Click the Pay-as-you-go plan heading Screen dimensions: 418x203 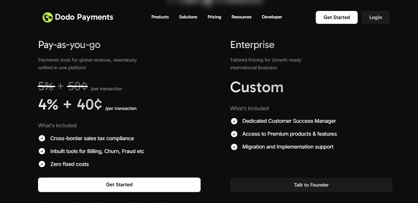pyautogui.click(x=69, y=45)
